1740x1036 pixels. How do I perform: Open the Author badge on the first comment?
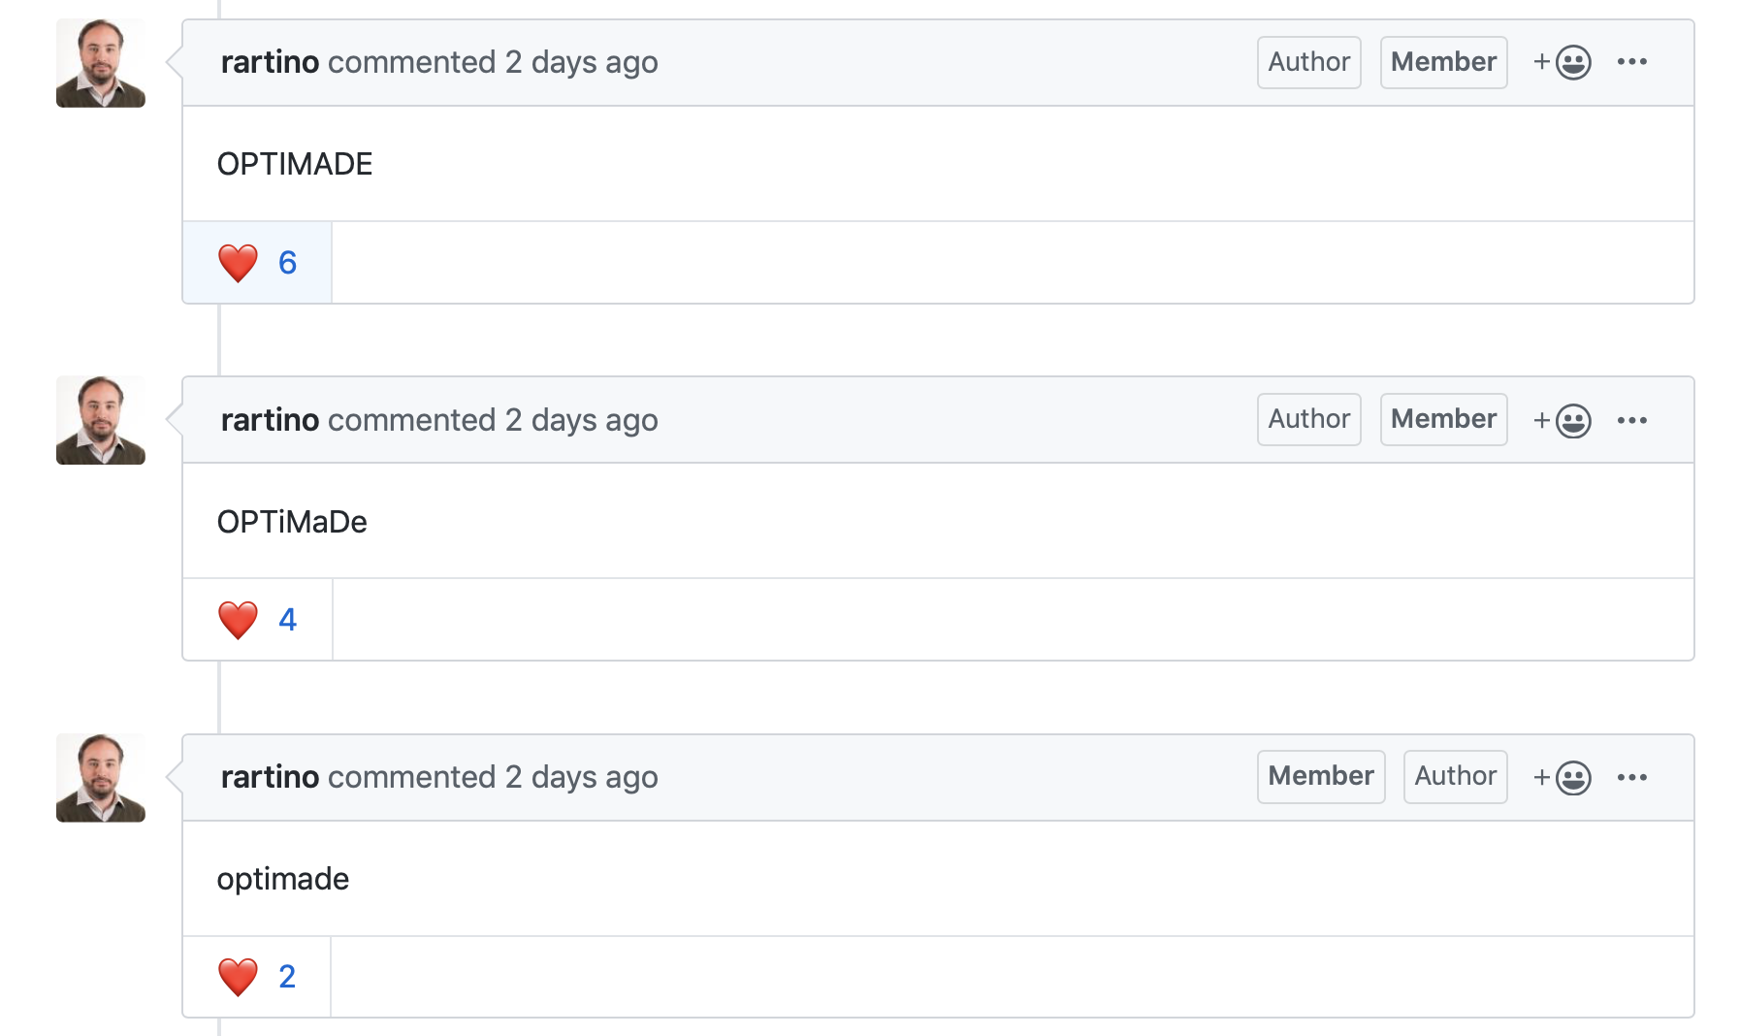click(1308, 61)
